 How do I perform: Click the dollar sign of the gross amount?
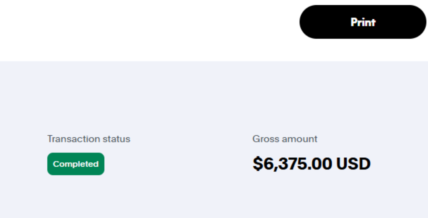257,164
